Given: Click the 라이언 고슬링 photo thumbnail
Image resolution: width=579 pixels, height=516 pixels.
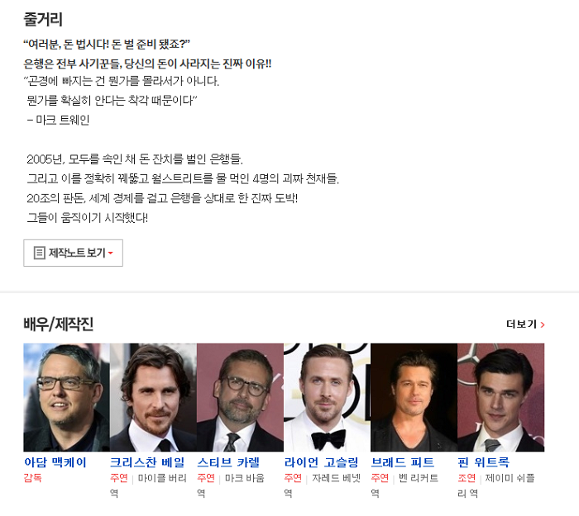Looking at the screenshot, I should [328, 397].
